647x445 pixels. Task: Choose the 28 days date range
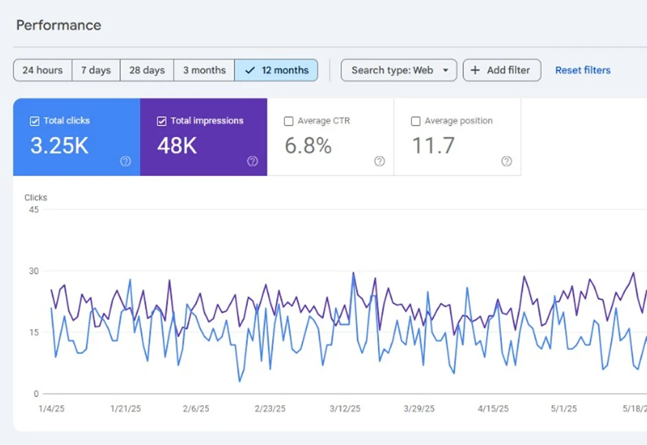[x=147, y=70]
